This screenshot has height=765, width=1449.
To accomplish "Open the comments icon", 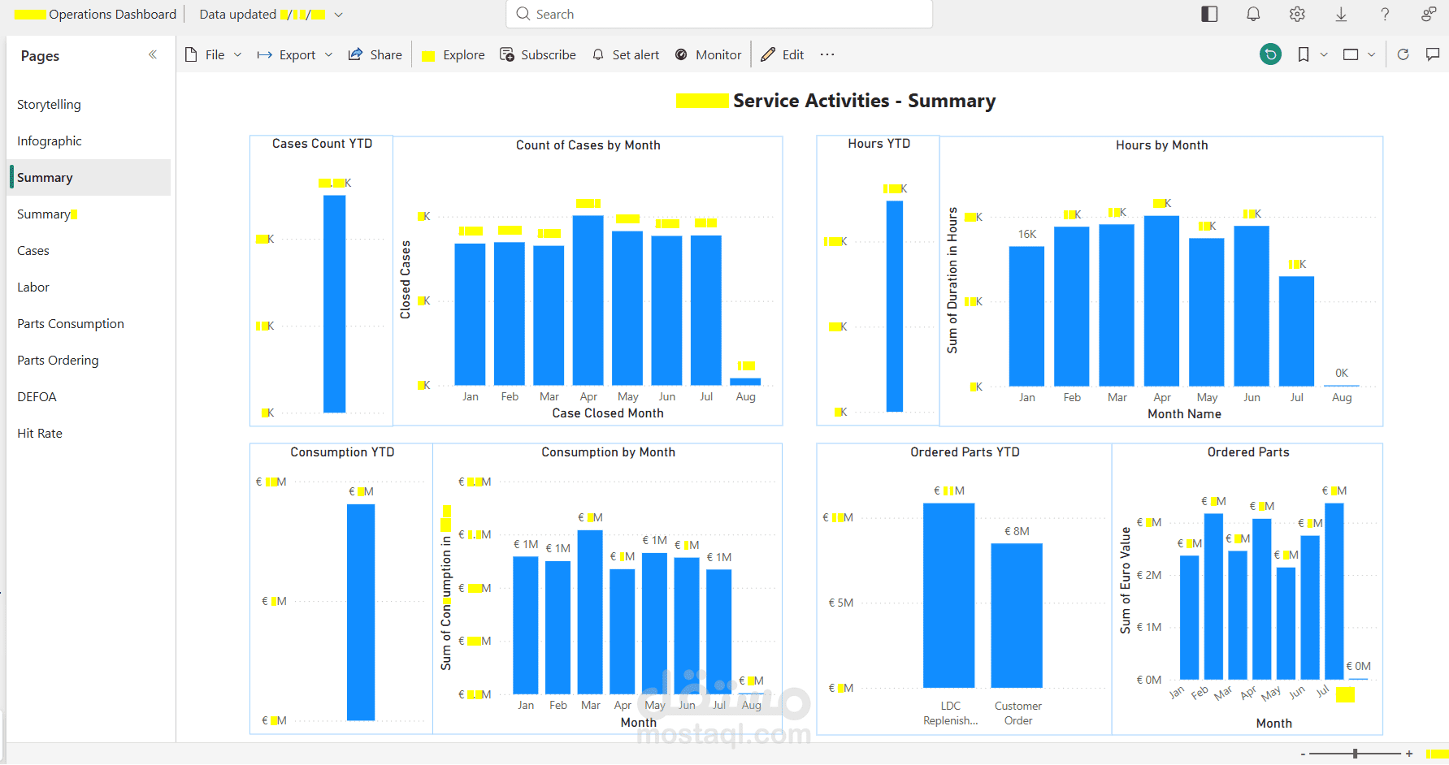I will coord(1433,54).
